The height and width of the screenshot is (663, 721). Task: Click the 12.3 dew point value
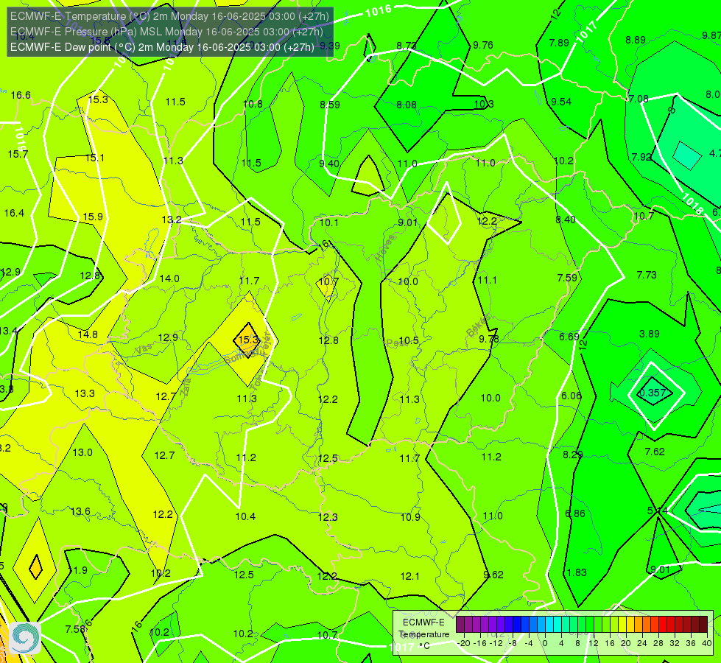[x=328, y=517]
